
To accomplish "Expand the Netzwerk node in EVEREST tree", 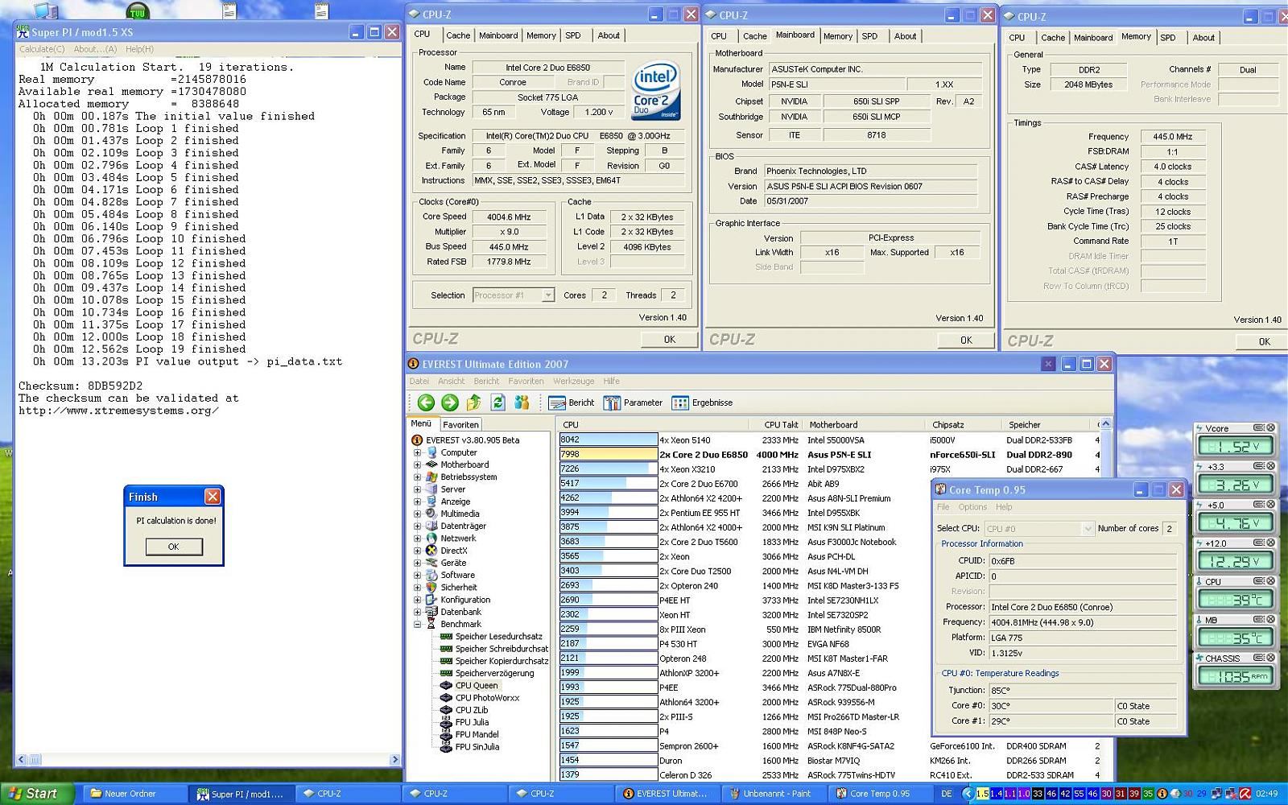I will 417,539.
